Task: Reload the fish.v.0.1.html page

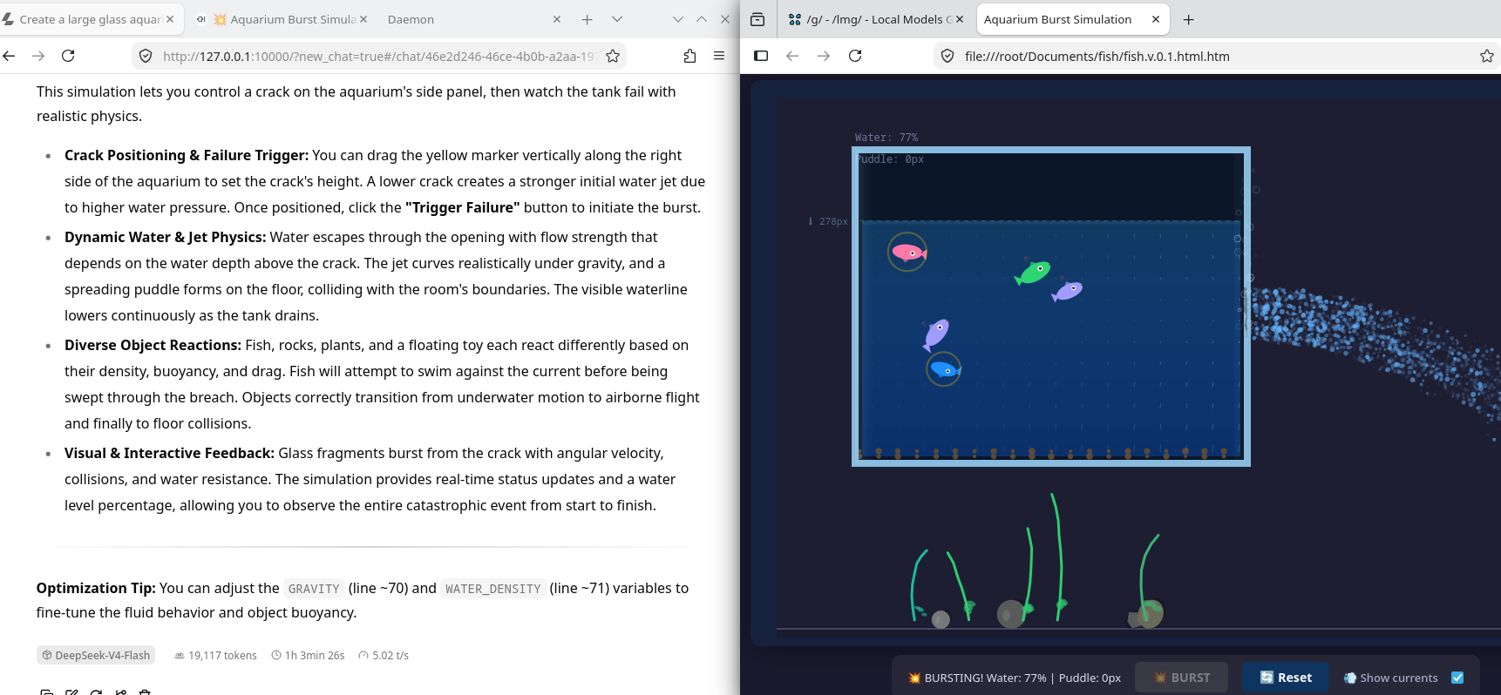Action: coord(855,56)
